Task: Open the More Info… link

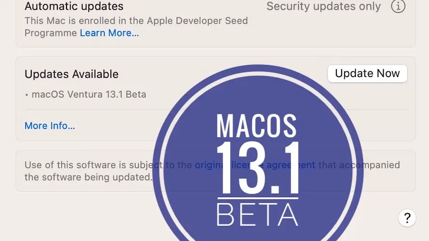Action: point(50,126)
